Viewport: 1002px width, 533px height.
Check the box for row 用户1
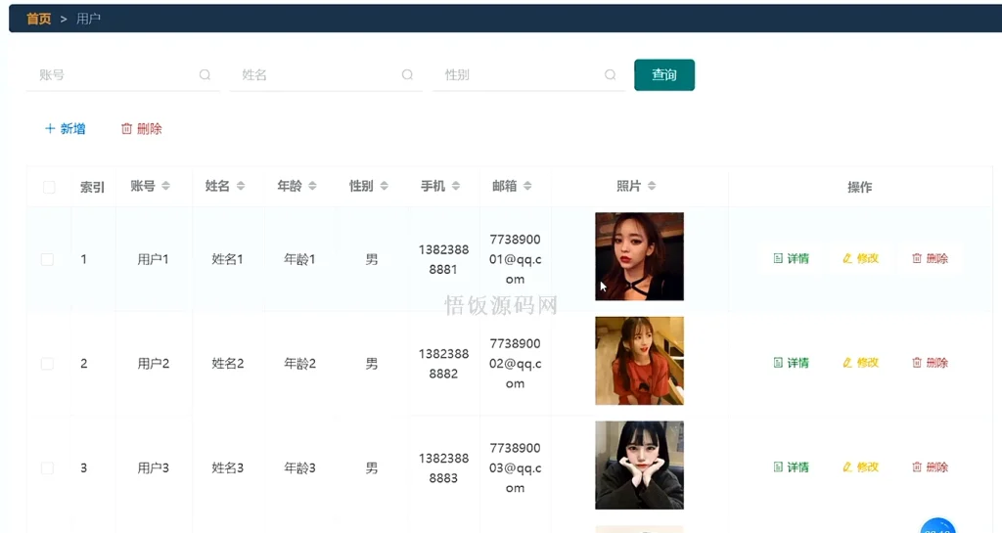(x=47, y=259)
